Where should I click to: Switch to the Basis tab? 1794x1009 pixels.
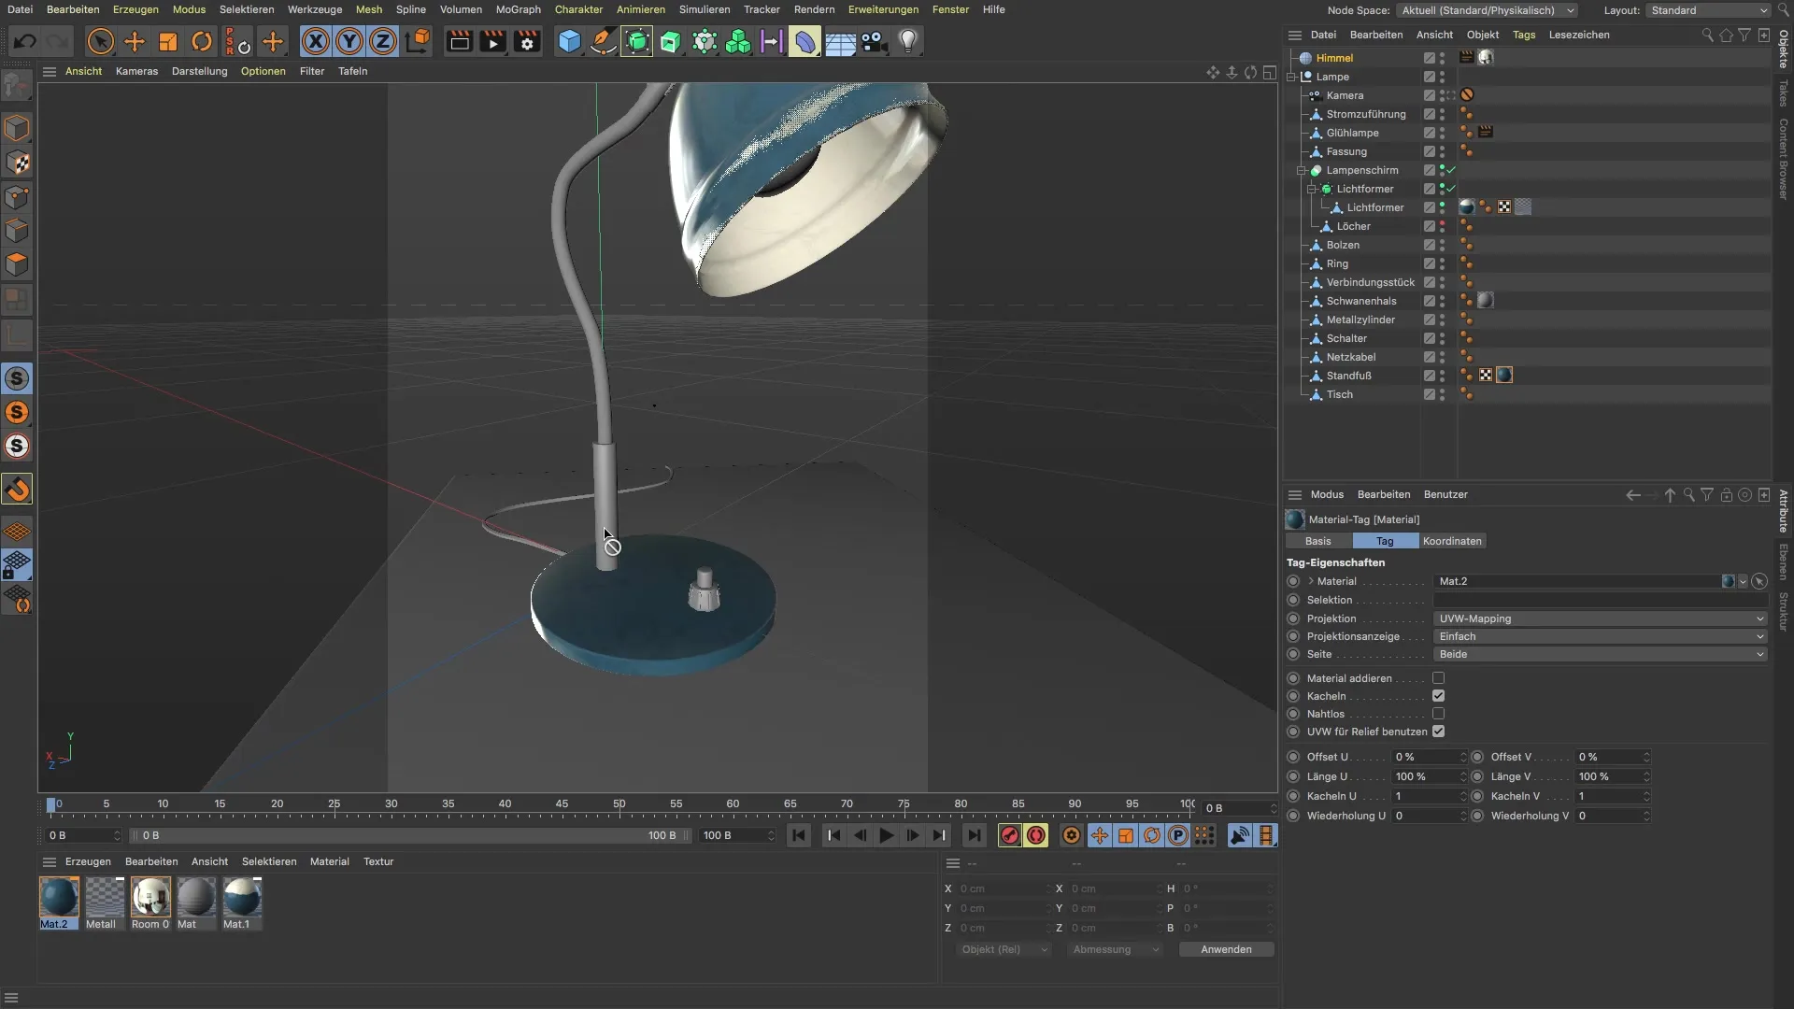tap(1318, 541)
